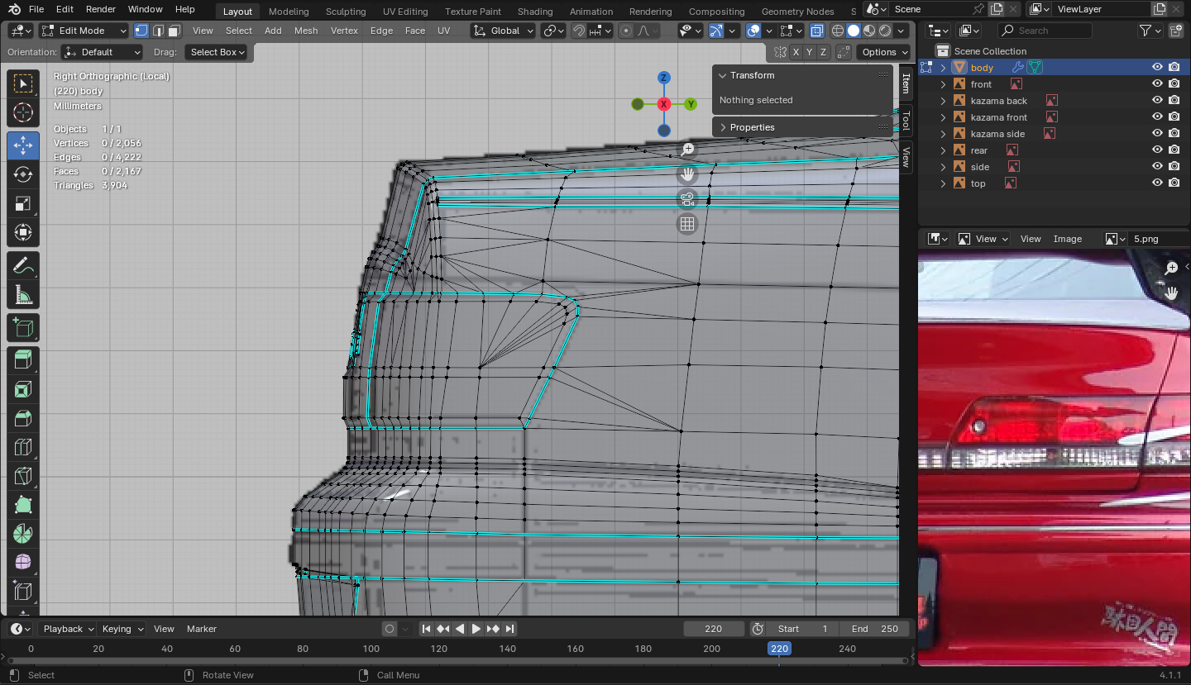Open the Mesh menu
Screen dimensions: 1191x685
click(x=305, y=31)
